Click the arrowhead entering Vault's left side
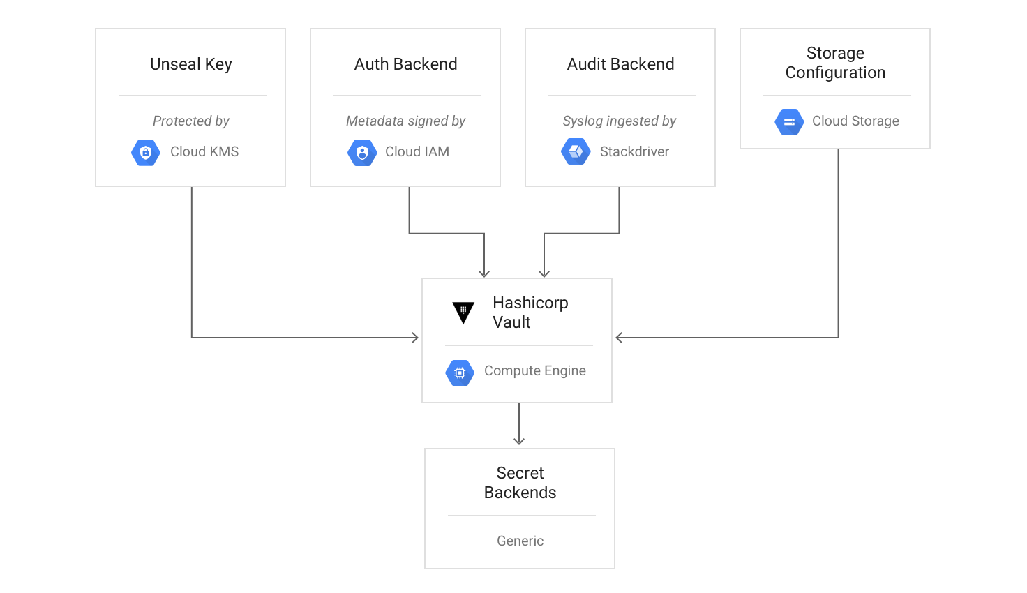This screenshot has height=593, width=1027. click(x=415, y=338)
